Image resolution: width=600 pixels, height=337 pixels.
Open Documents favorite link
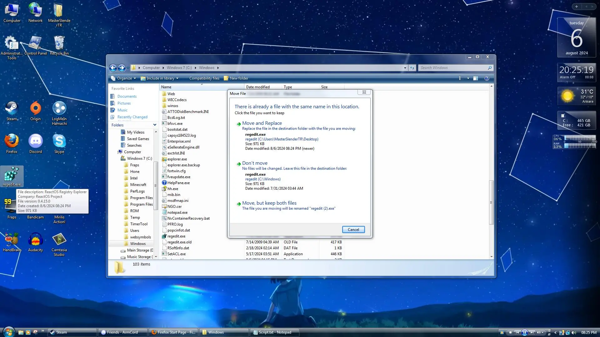(x=127, y=96)
